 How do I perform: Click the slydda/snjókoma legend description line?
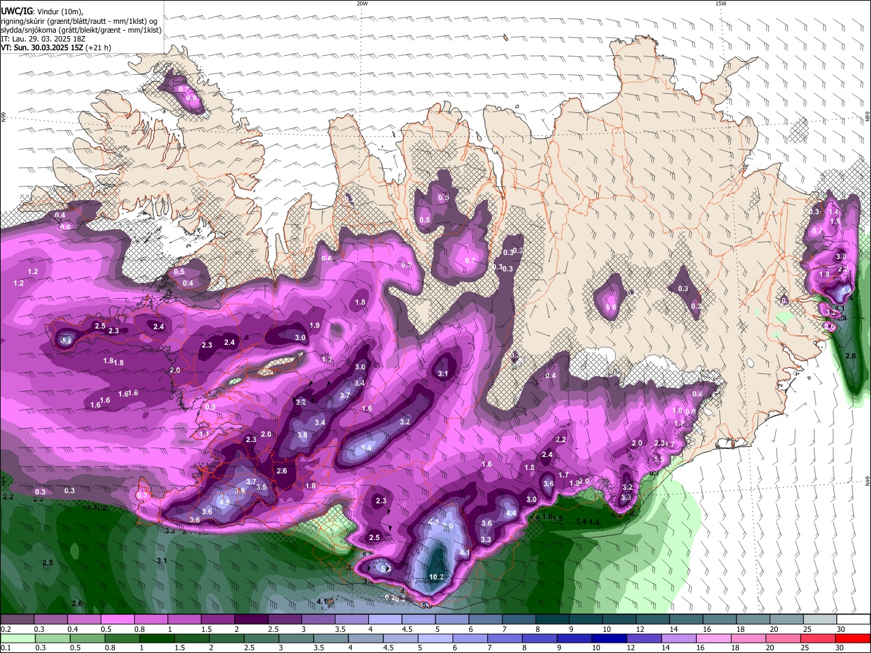[x=81, y=30]
